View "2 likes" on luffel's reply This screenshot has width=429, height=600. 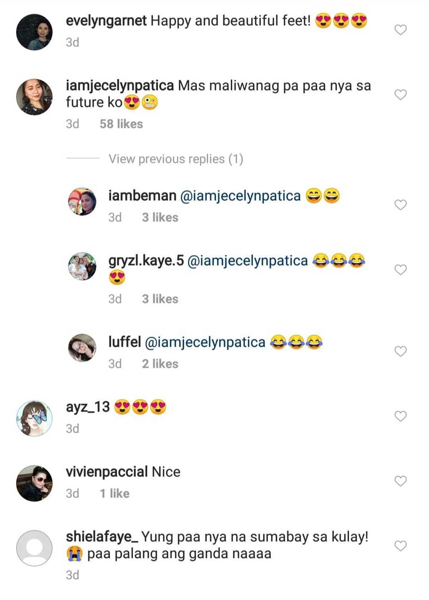[x=160, y=364]
